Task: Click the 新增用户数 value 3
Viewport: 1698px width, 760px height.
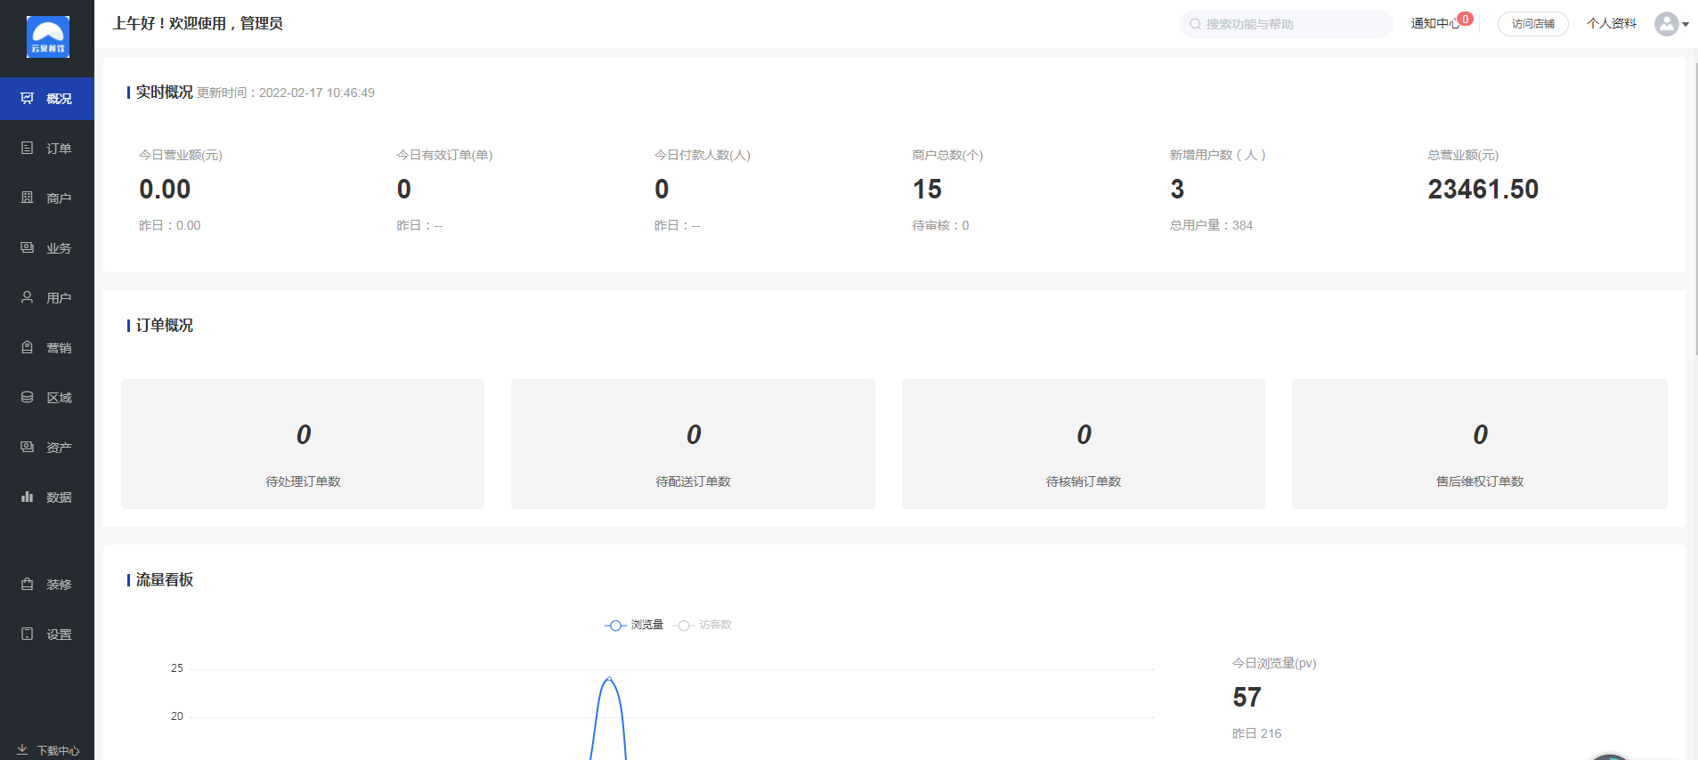Action: pos(1177,190)
